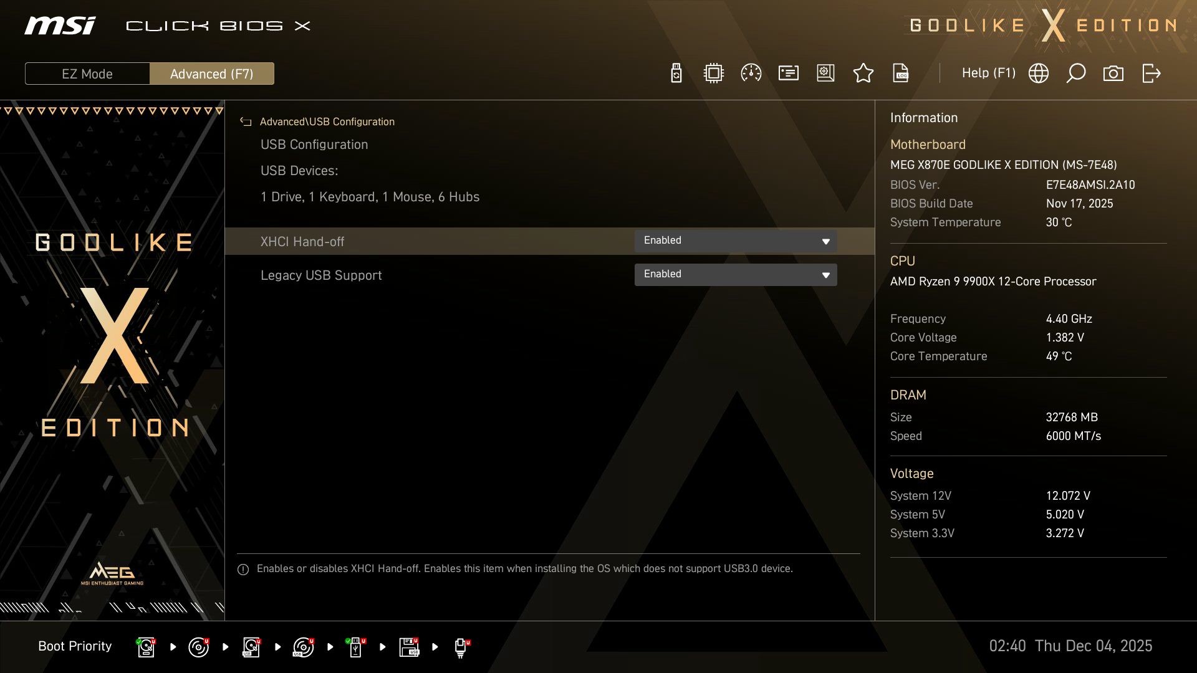The image size is (1197, 673).
Task: Exit BIOS using the exit icon
Action: [x=1151, y=73]
